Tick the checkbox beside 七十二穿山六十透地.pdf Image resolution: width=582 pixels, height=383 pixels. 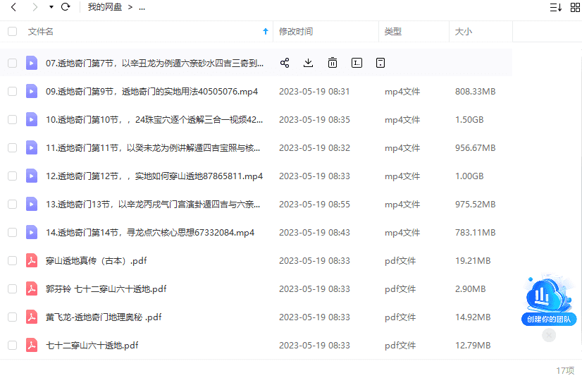coord(12,345)
